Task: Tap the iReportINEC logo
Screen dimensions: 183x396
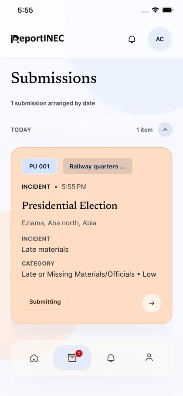Action: coord(37,39)
